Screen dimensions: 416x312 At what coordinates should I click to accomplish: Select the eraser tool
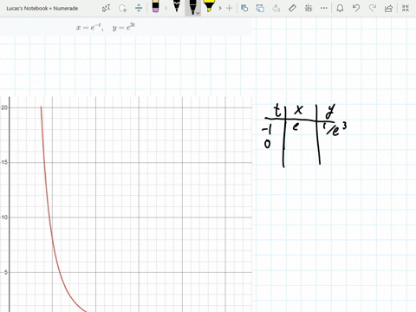tap(155, 7)
